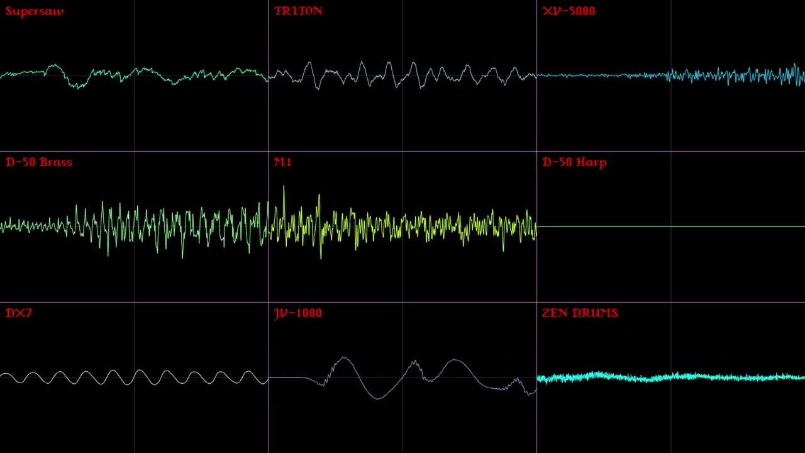Click the yellow M1 waveform
The height and width of the screenshot is (453, 805).
[402, 223]
